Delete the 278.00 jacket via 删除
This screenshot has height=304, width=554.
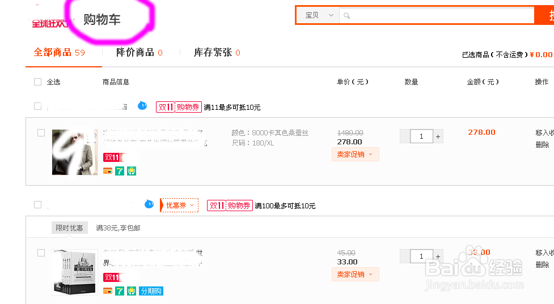[x=542, y=144]
